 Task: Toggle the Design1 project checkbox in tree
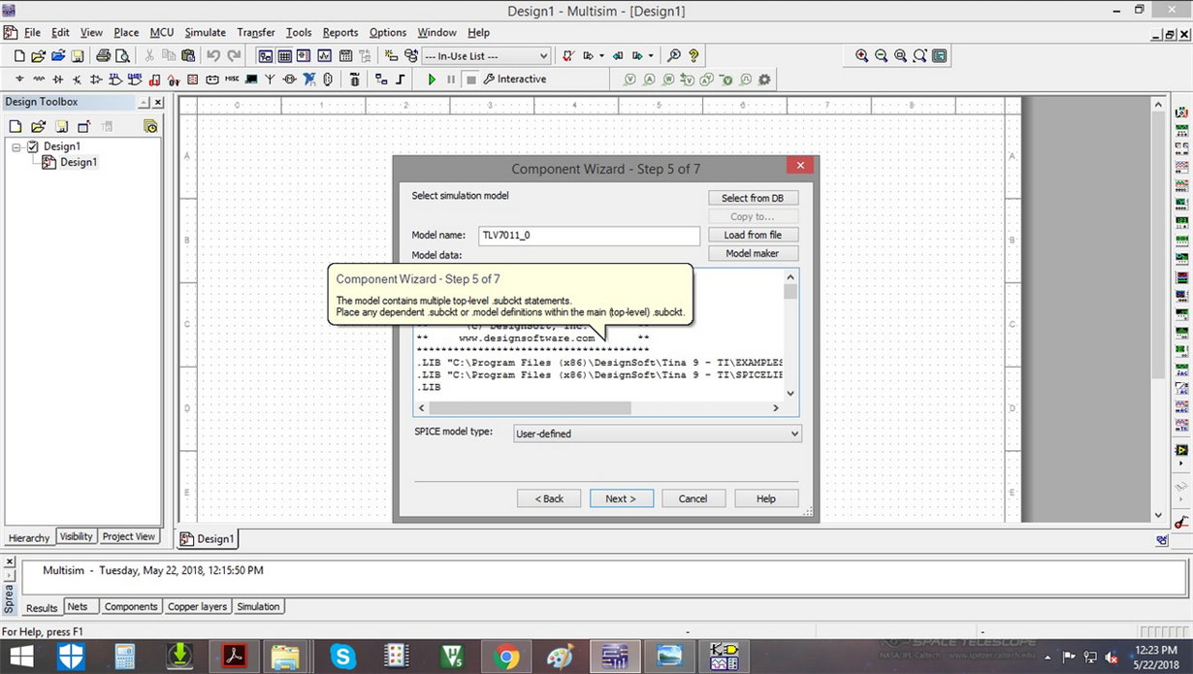pos(32,146)
